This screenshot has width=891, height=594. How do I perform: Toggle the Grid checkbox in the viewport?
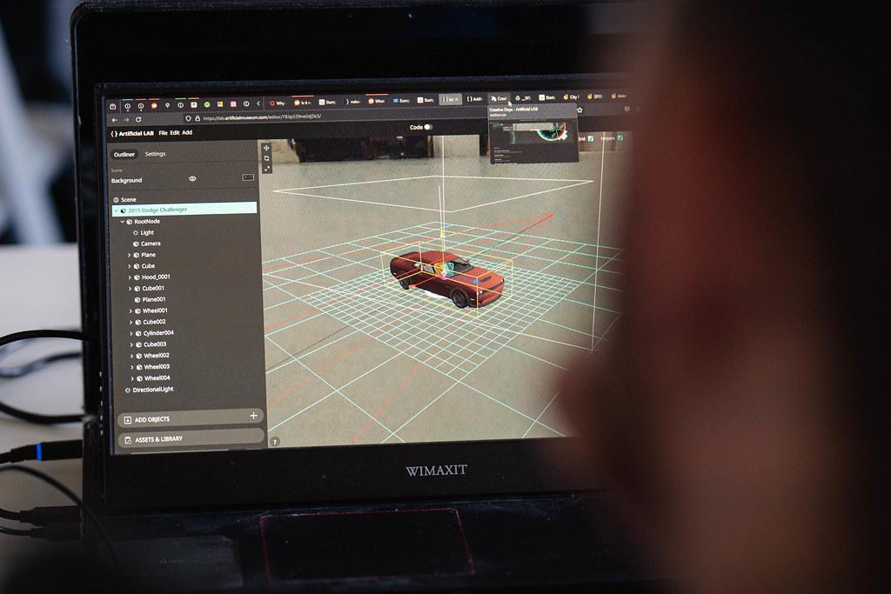coord(591,138)
